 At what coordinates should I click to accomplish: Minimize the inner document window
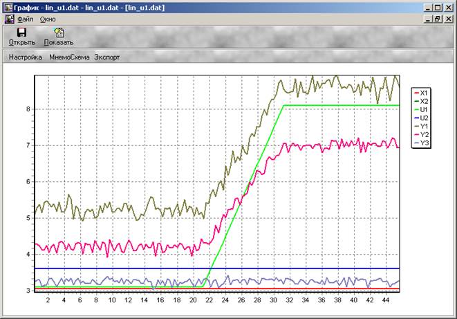tap(427, 19)
